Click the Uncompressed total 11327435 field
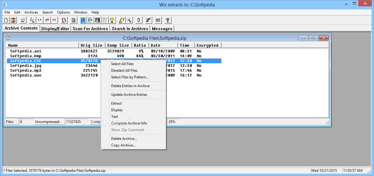Image resolution: width=374 pixels, height=176 pixels. pyautogui.click(x=78, y=122)
